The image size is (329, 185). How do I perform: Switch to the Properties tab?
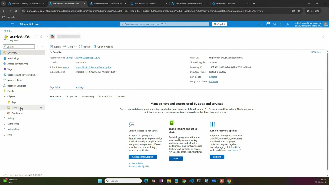click(x=72, y=96)
